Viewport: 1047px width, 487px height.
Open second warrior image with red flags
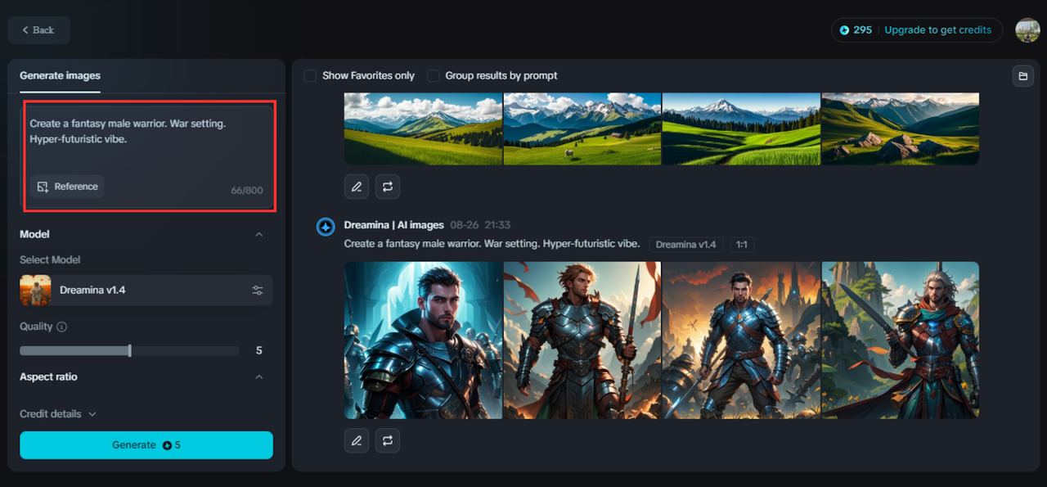[582, 340]
